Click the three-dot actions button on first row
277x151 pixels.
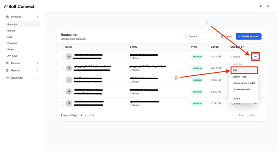pyautogui.click(x=255, y=57)
